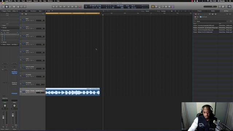
Task: Open the Apple menu
Action: (3, 1)
